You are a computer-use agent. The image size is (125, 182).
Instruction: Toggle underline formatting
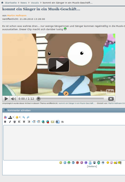point(14,122)
